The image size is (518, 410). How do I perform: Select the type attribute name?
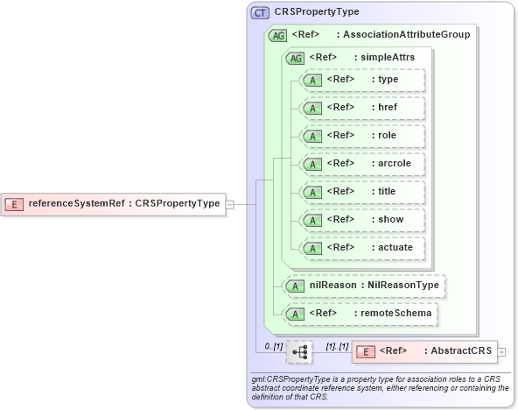[388, 80]
